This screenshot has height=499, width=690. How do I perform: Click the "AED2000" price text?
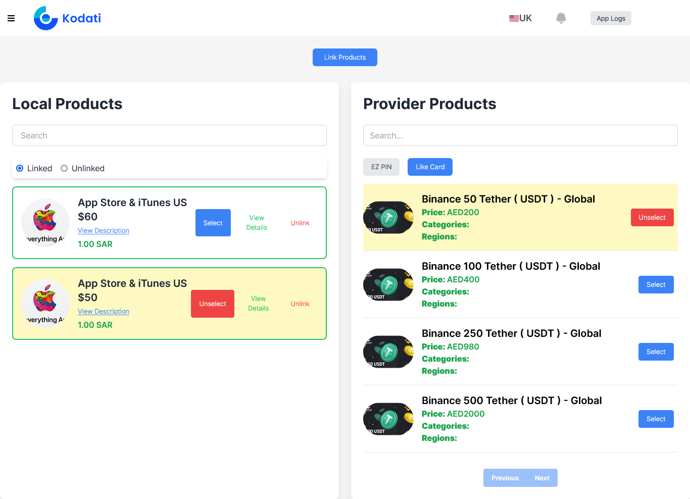point(466,414)
